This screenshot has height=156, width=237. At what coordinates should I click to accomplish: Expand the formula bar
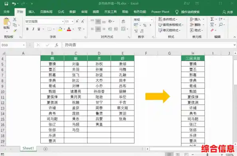click(235, 45)
